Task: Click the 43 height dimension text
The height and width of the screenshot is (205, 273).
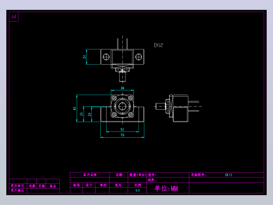Action: [75, 108]
